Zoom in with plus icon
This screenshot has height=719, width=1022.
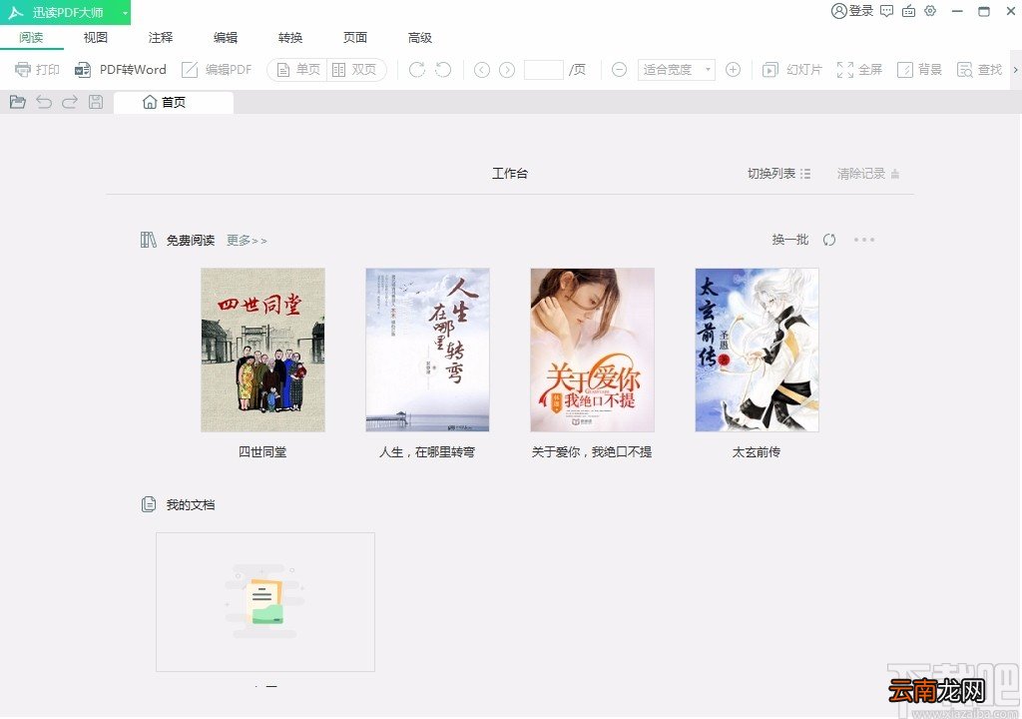coord(733,69)
